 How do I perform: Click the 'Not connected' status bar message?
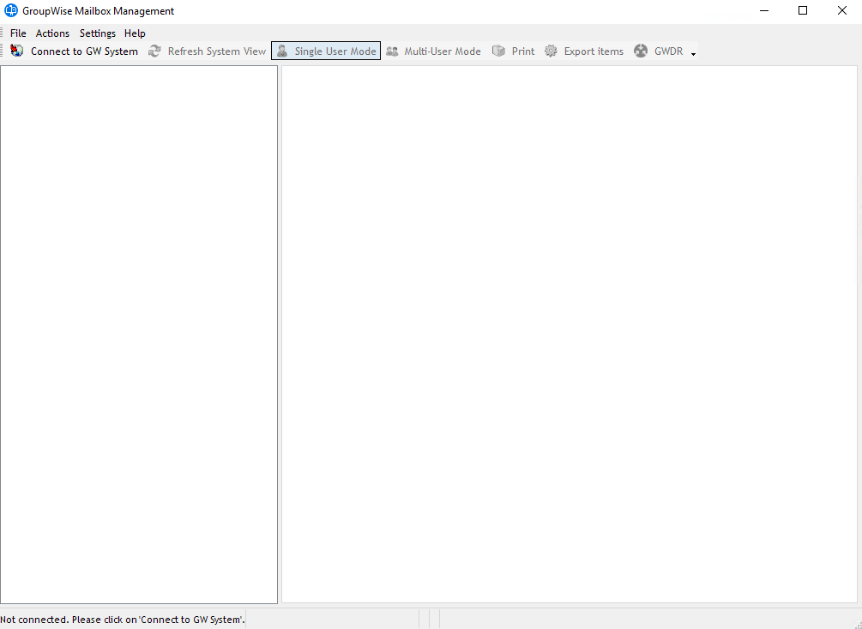[123, 620]
